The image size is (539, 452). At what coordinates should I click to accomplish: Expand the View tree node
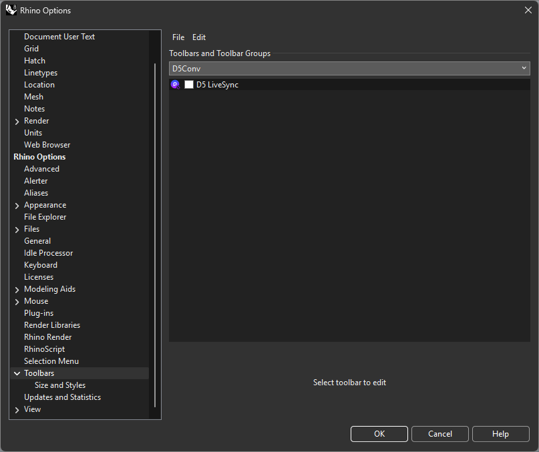[17, 410]
